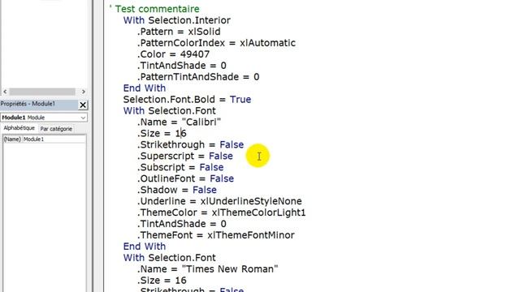Click the '.Subscript = False' line
Screen dimensions: 520x292
coord(180,167)
